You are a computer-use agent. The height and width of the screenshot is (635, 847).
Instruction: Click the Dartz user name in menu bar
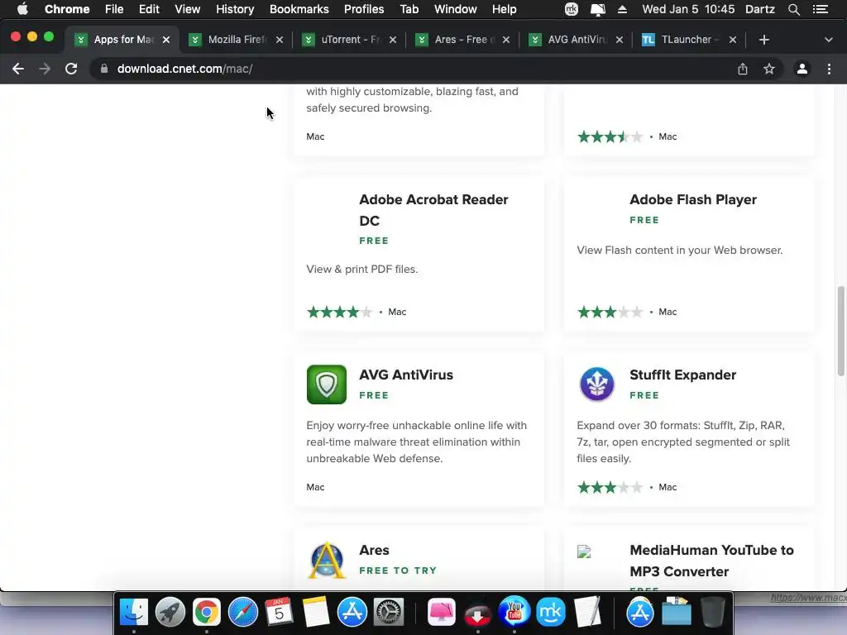[760, 9]
